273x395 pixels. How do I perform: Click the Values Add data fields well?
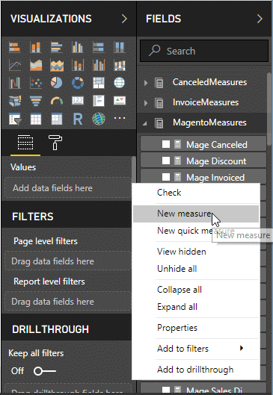[x=67, y=188]
